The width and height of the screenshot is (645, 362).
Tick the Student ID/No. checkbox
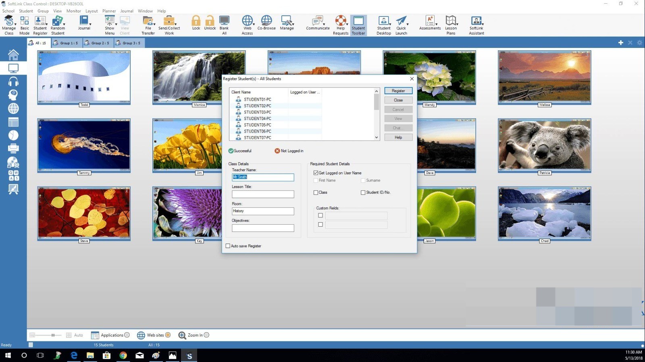363,192
